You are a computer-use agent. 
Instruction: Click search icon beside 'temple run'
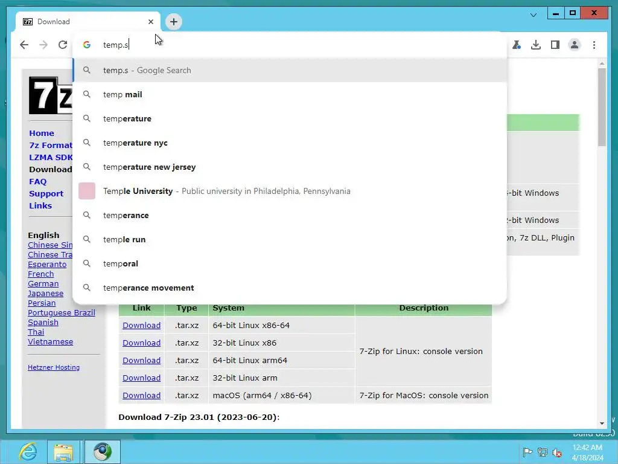pos(87,239)
